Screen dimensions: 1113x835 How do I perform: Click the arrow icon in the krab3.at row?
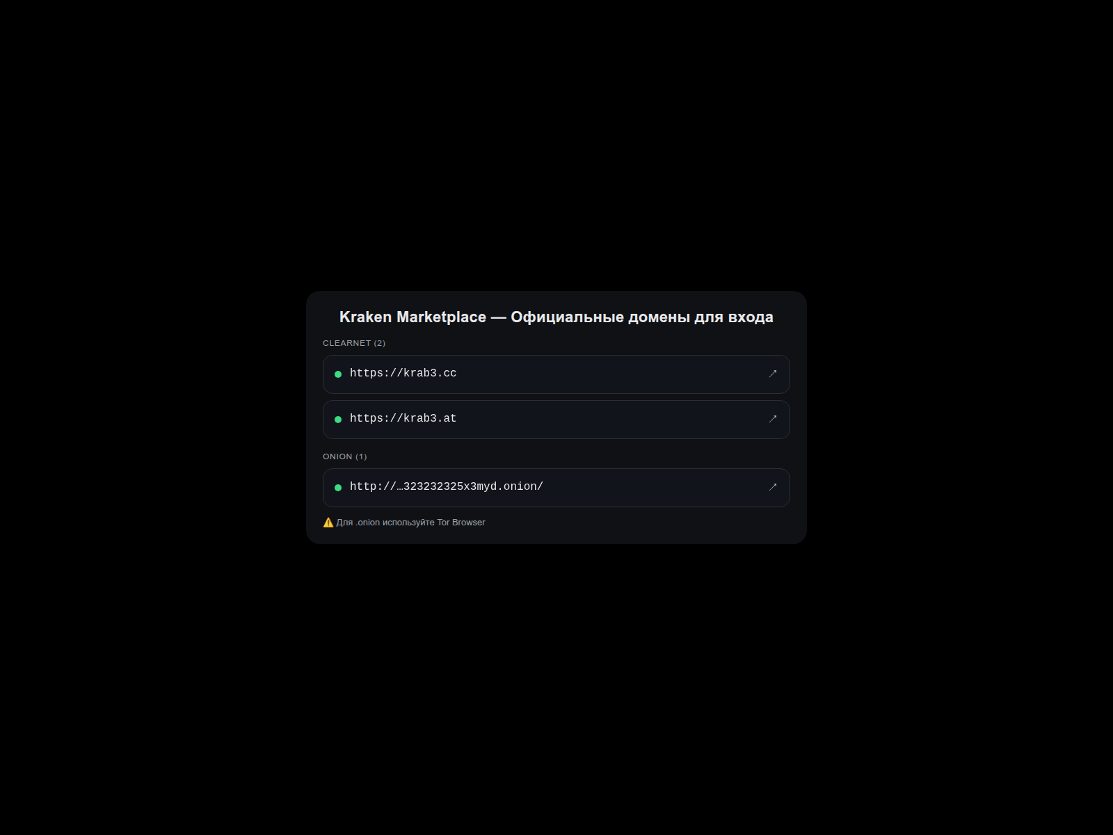pyautogui.click(x=772, y=419)
